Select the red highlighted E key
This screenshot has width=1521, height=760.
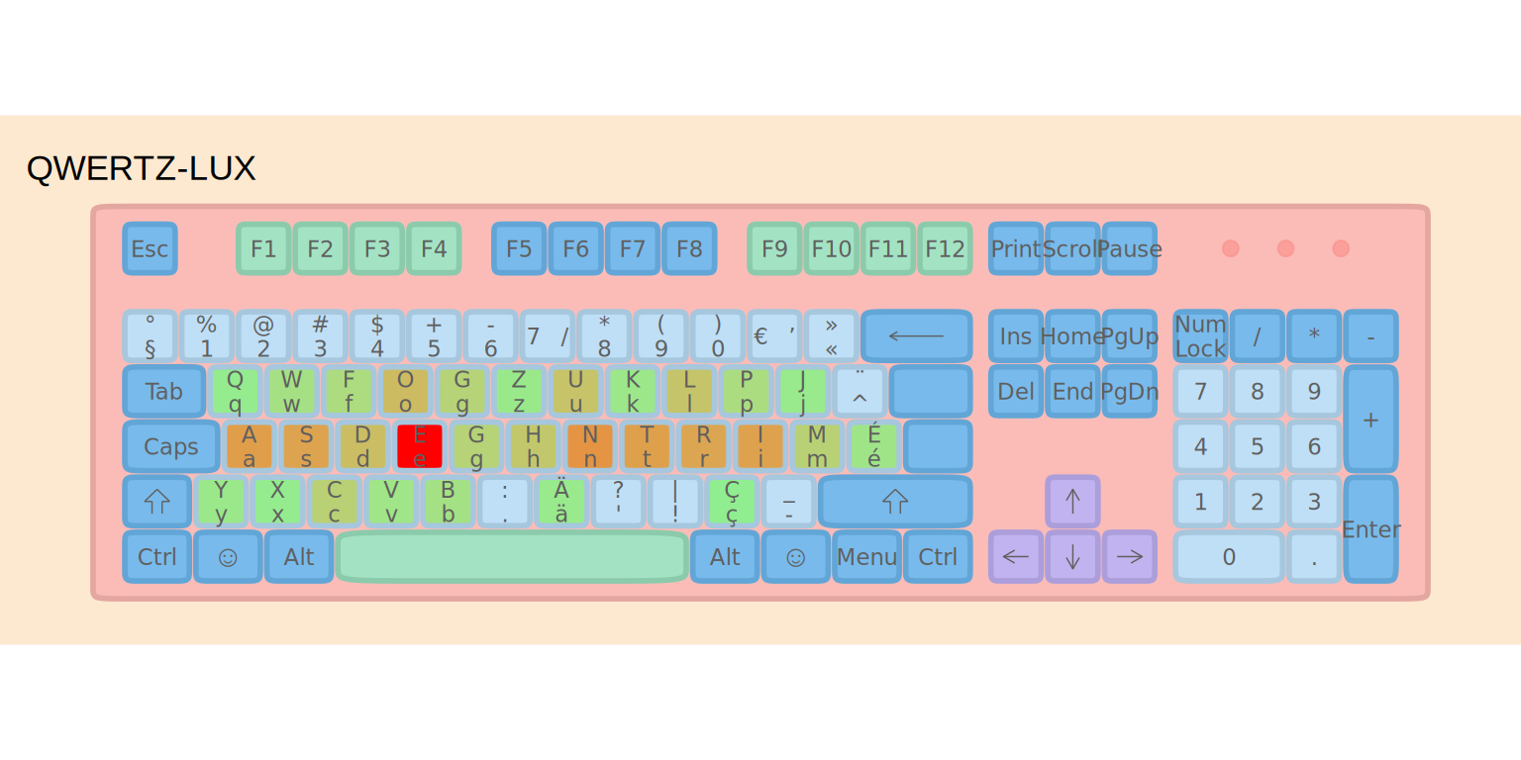tap(420, 446)
